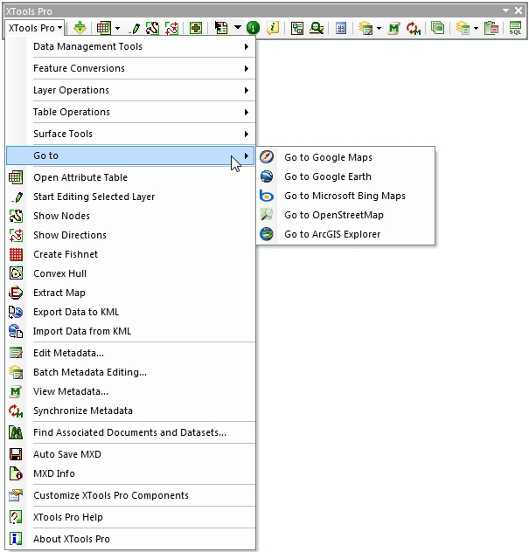Open the attribute table toolbar dropdown arrow
Image resolution: width=529 pixels, height=552 pixels.
(x=117, y=28)
